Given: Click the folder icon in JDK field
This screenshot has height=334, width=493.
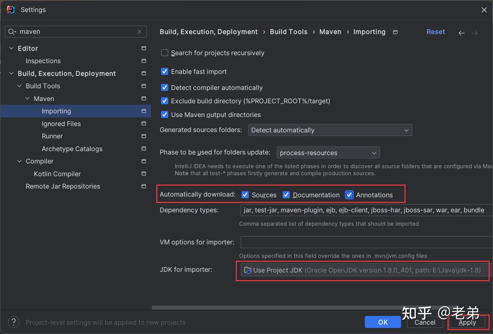Looking at the screenshot, I should tap(248, 270).
